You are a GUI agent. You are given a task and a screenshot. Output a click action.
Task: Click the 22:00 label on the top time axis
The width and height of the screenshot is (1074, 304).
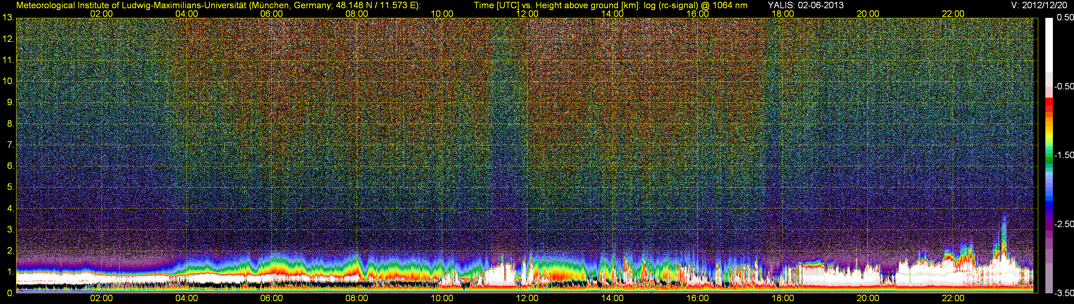953,14
